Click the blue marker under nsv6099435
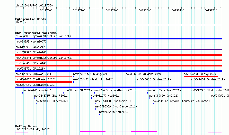This screenshot has height=135, width=229. (100, 114)
